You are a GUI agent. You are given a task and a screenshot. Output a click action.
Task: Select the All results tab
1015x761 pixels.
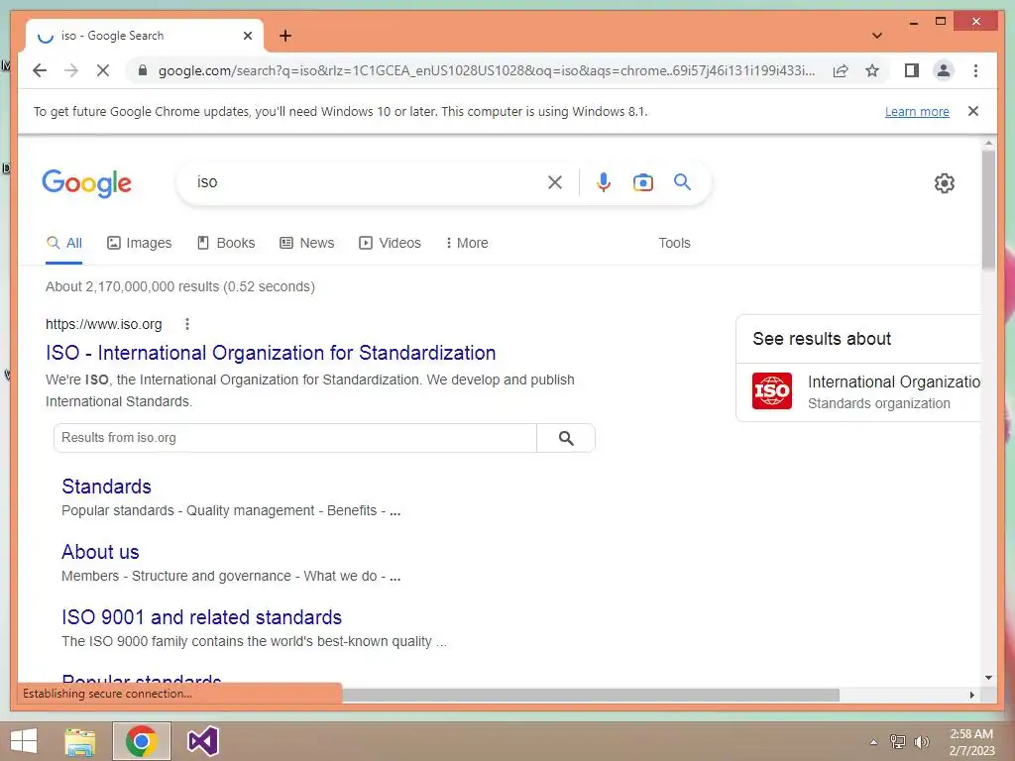[x=64, y=244]
